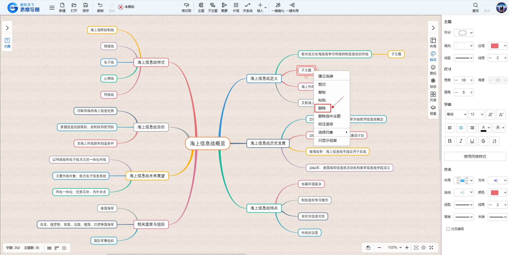Choose 复制 from the context menu

322,92
